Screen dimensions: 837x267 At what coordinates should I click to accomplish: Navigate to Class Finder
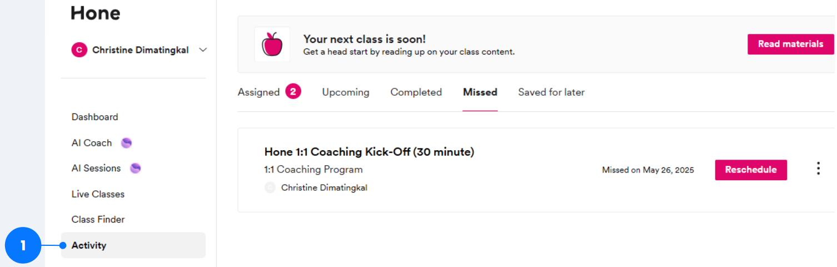coord(98,219)
